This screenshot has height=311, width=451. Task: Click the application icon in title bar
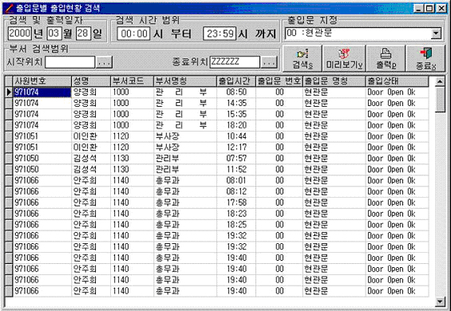[x=10, y=8]
